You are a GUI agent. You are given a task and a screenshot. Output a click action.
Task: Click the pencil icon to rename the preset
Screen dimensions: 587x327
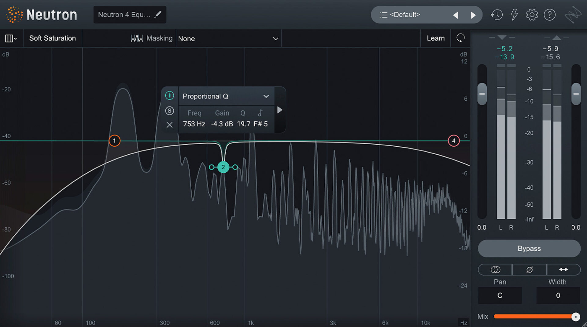[x=159, y=14]
